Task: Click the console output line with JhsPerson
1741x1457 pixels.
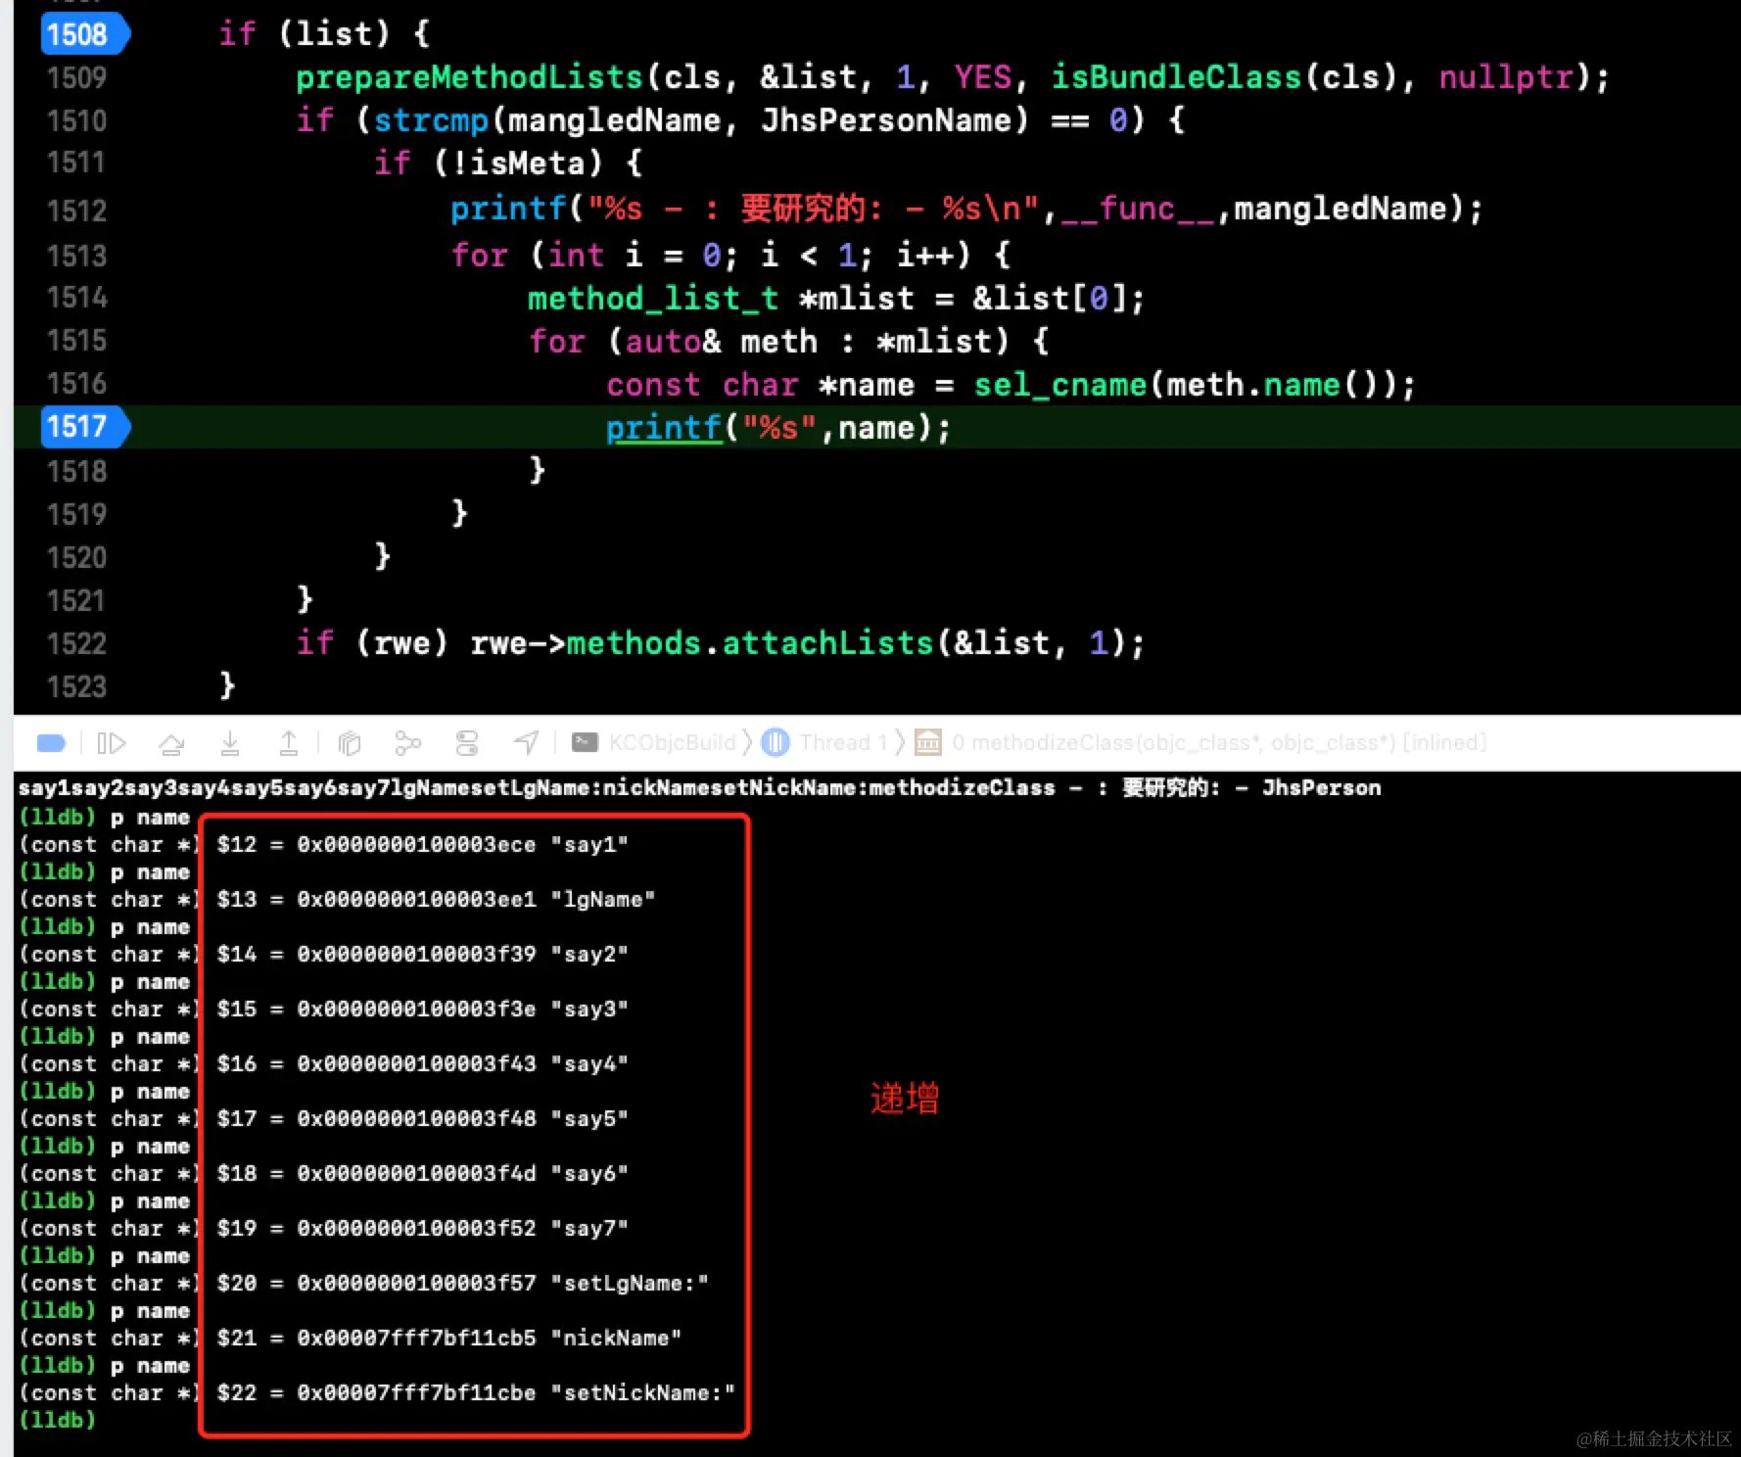Action: (x=699, y=788)
